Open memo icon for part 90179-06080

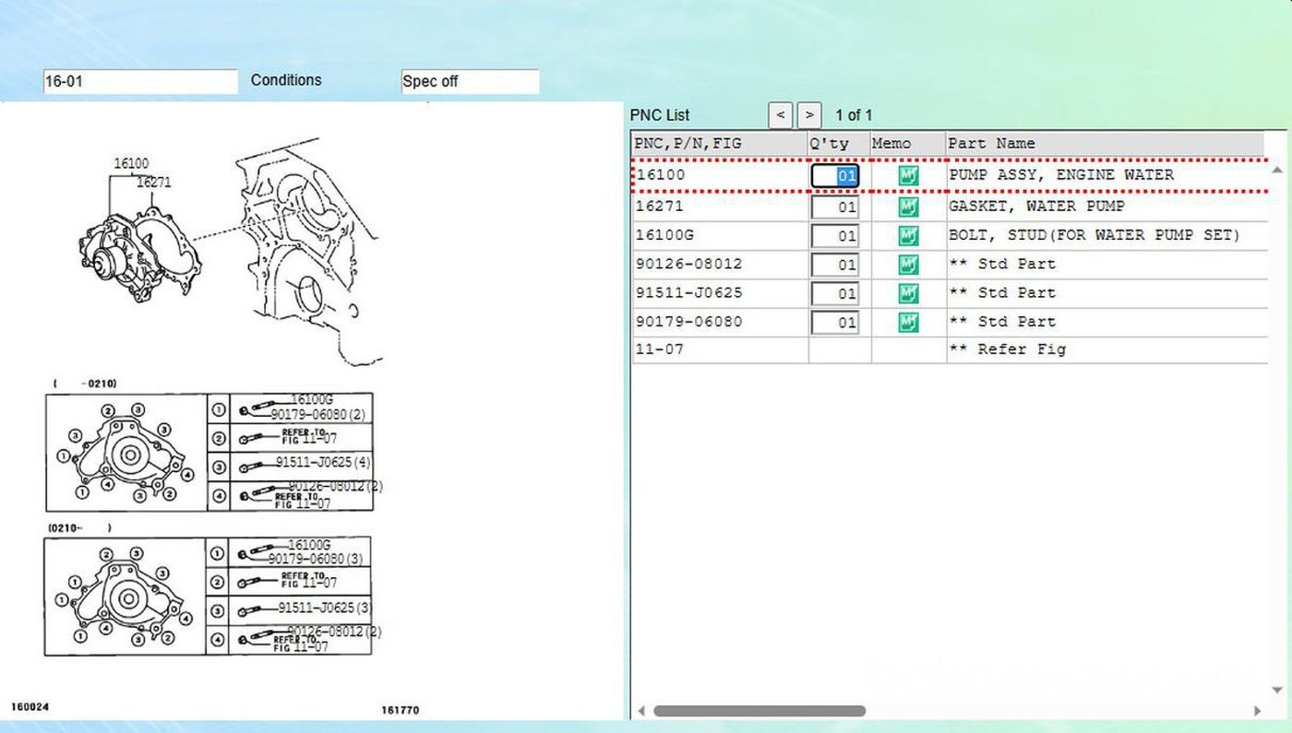(908, 323)
